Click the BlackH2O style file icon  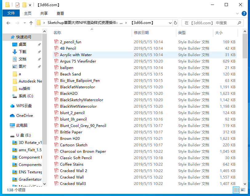(x=56, y=93)
